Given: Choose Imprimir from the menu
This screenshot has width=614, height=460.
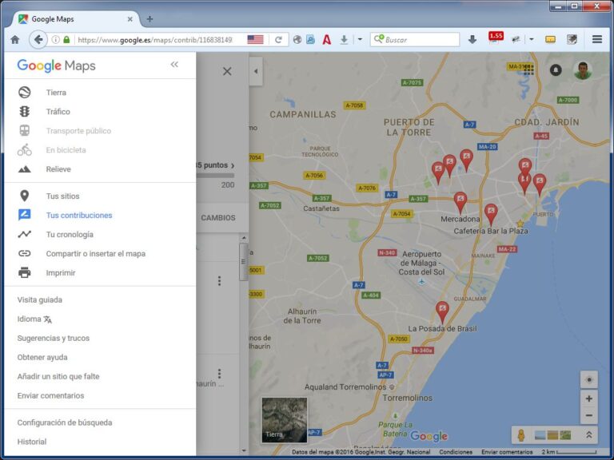Looking at the screenshot, I should pos(60,272).
